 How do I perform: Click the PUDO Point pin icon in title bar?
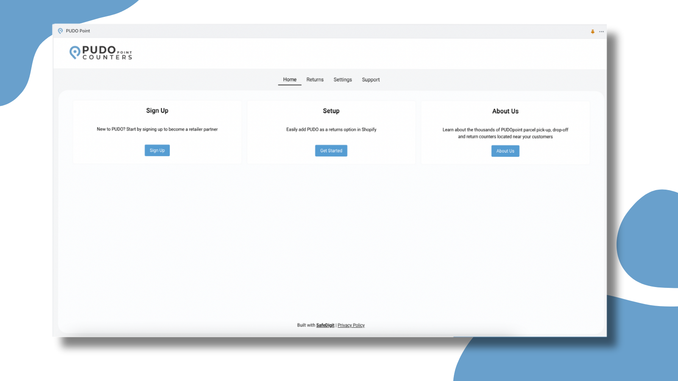click(60, 31)
